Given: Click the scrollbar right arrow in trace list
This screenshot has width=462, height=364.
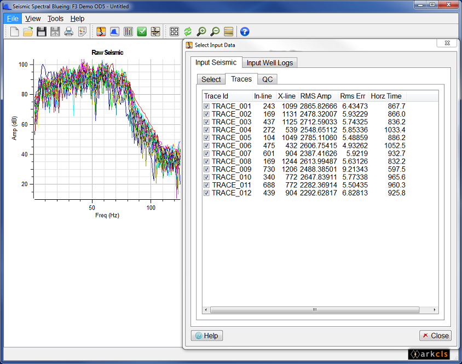Looking at the screenshot, I should point(435,310).
